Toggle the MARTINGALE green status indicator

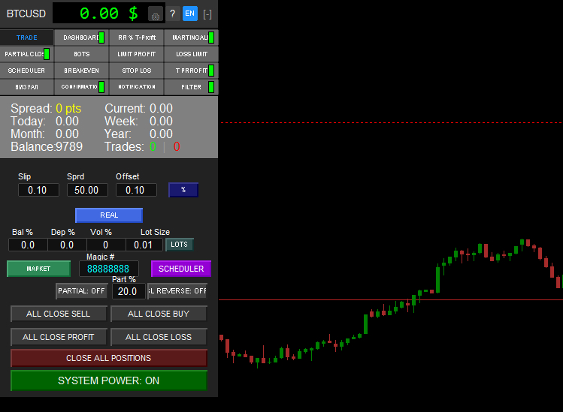click(x=211, y=38)
